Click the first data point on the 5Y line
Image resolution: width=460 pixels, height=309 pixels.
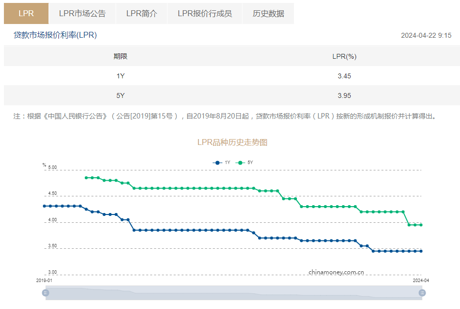[x=86, y=178]
